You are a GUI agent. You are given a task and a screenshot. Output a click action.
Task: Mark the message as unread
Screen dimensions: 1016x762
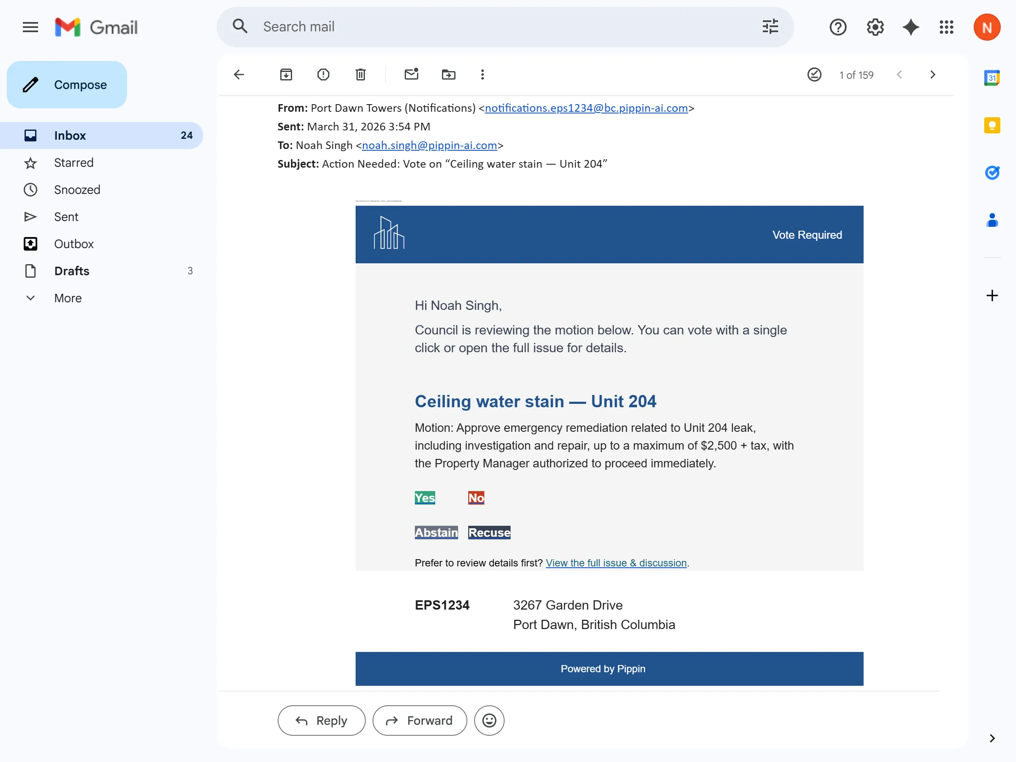[x=411, y=75]
